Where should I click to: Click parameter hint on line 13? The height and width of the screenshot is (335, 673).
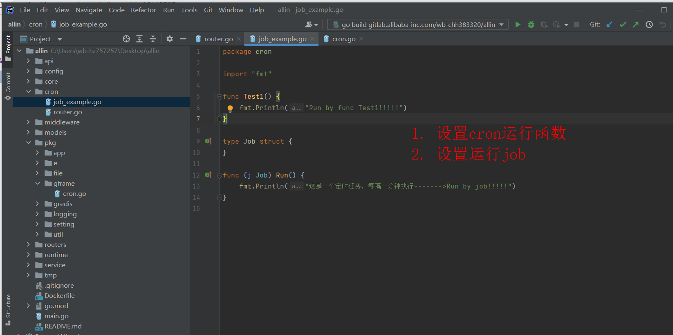point(296,186)
